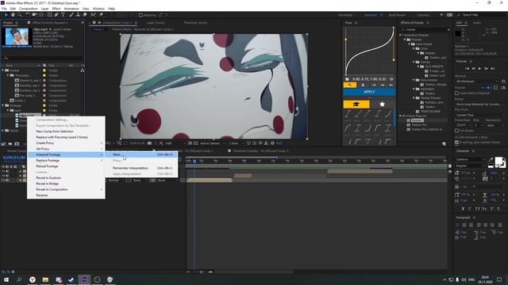The image size is (508, 285).
Task: Click the Flow panel graduation cap presets button
Action: 356,104
